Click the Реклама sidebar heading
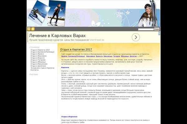This screenshot has height=124, width=187. point(34,74)
